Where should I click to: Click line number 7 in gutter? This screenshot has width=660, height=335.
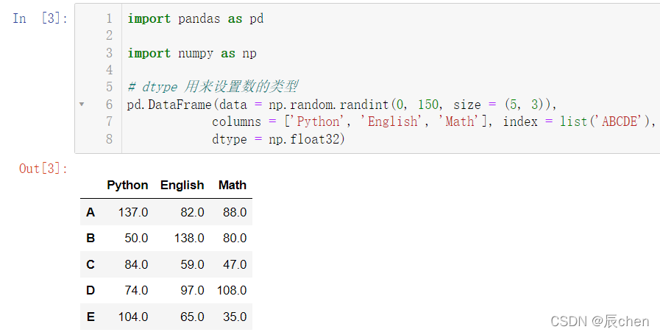109,121
